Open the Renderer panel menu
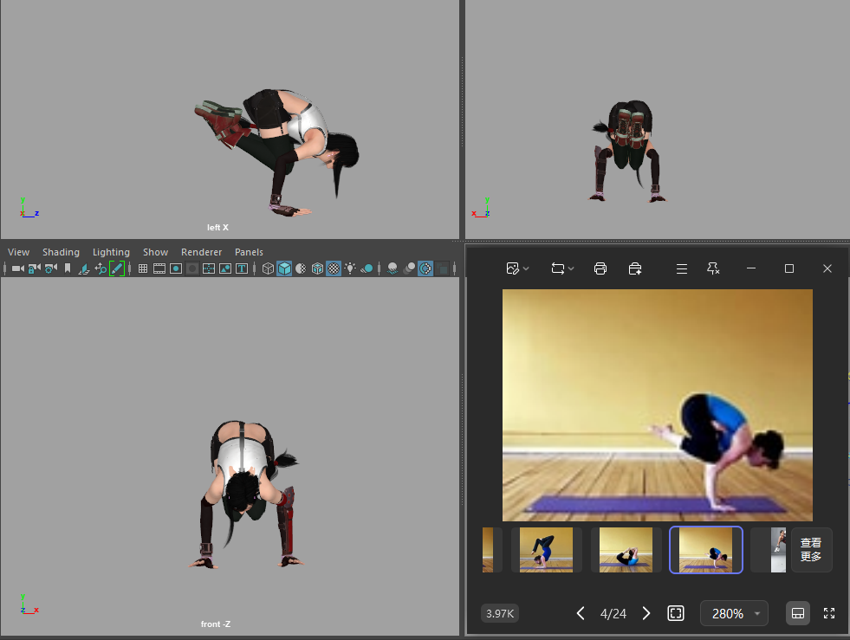Viewport: 850px width, 640px height. (201, 252)
